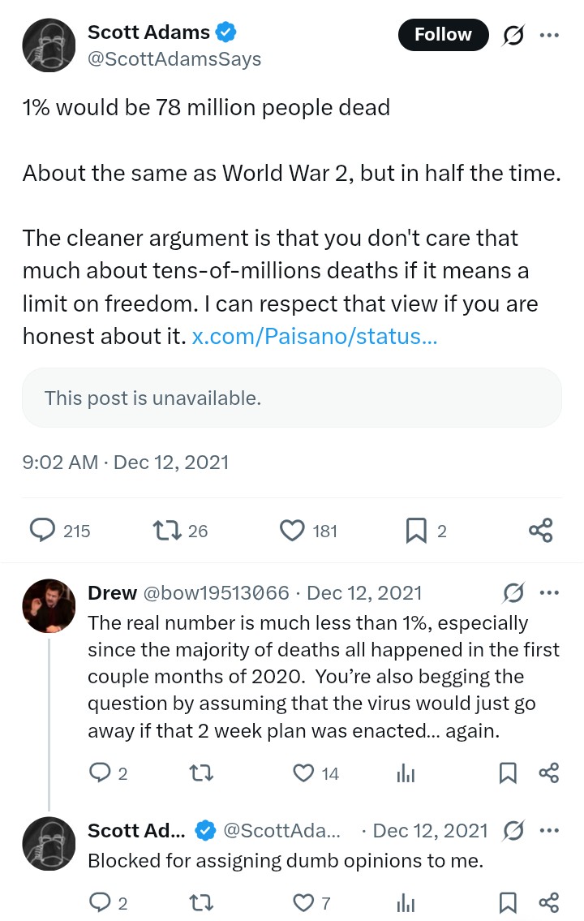
Task: Repost Drew's reply
Action: point(200,773)
